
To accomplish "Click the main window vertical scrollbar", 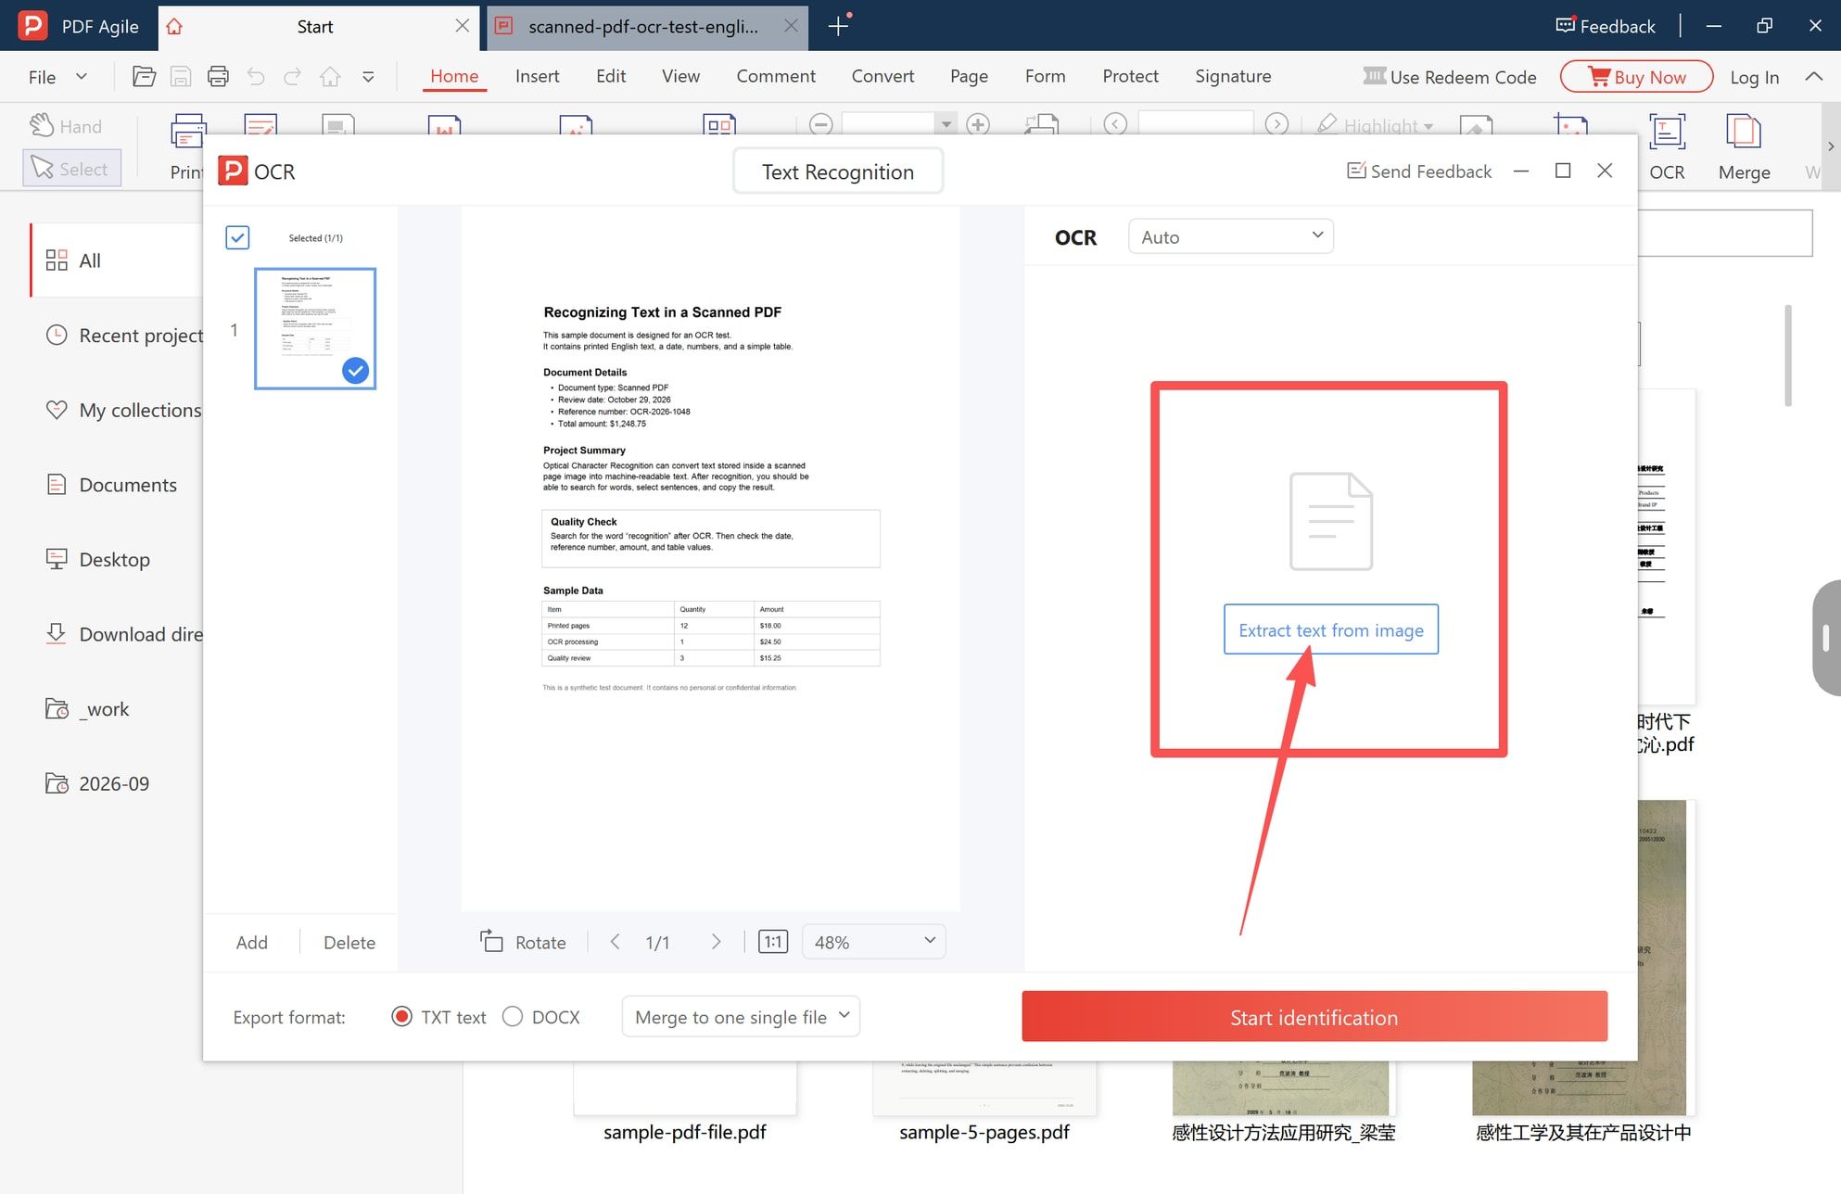I will point(1787,356).
